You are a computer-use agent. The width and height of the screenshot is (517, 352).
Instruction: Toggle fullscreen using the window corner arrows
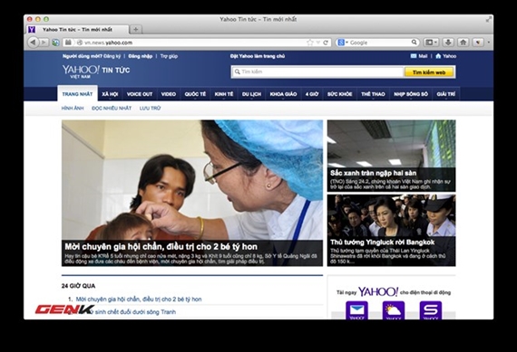tap(488, 19)
